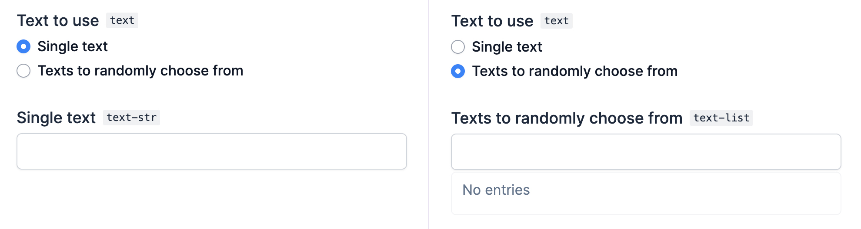Select the unselected Single text radio button

(x=458, y=47)
